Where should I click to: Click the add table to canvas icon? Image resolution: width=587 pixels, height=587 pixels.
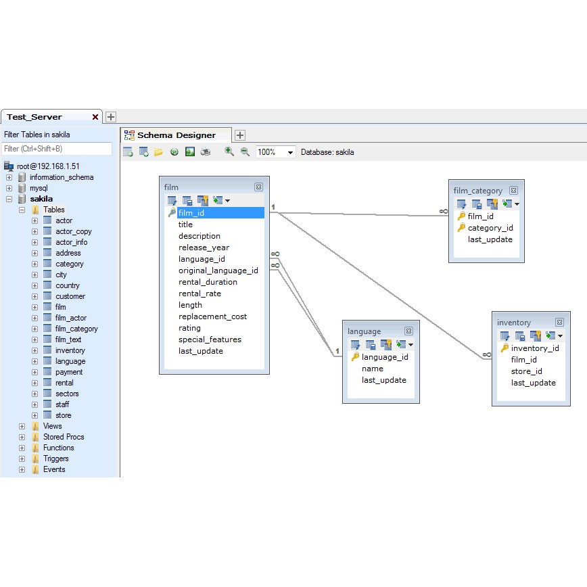point(143,152)
